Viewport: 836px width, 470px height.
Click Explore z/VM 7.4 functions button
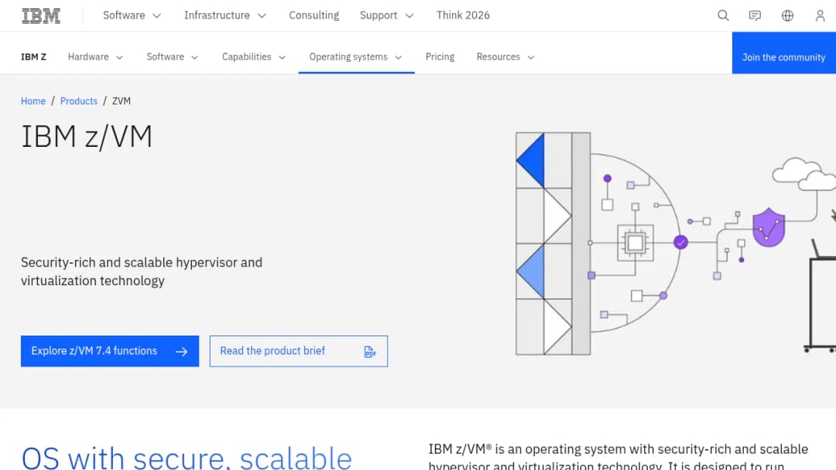click(110, 351)
